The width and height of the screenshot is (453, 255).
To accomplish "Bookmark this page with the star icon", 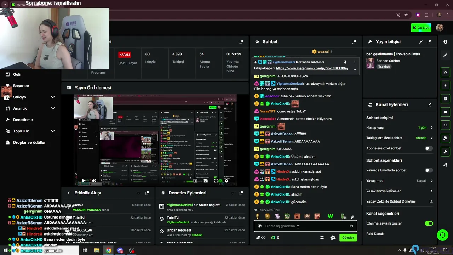I will pyautogui.click(x=406, y=15).
